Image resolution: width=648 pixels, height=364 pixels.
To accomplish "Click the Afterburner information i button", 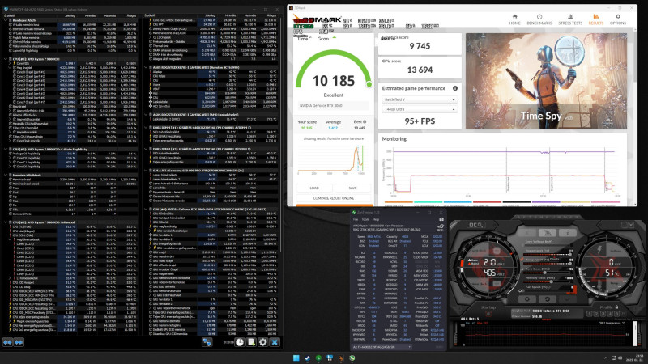I will (568, 233).
